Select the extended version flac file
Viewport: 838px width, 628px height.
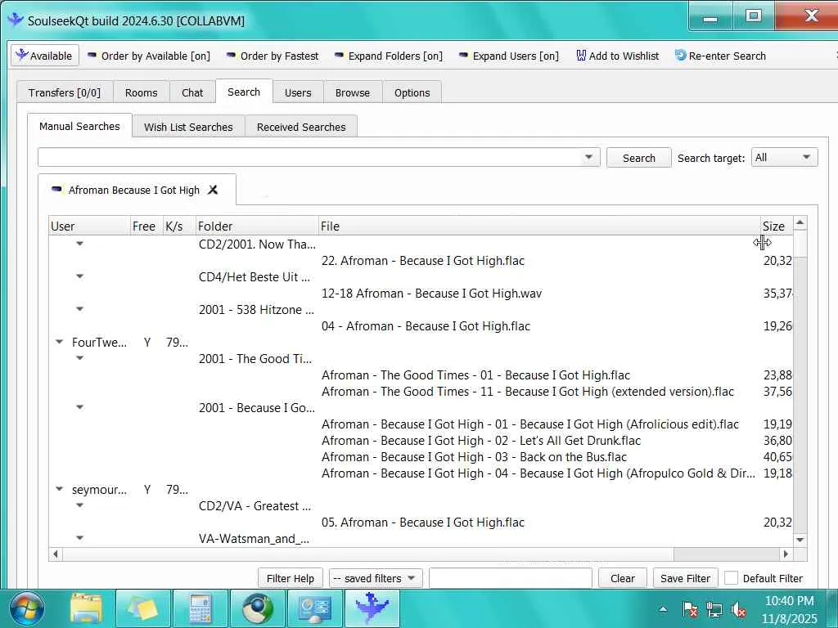point(528,392)
